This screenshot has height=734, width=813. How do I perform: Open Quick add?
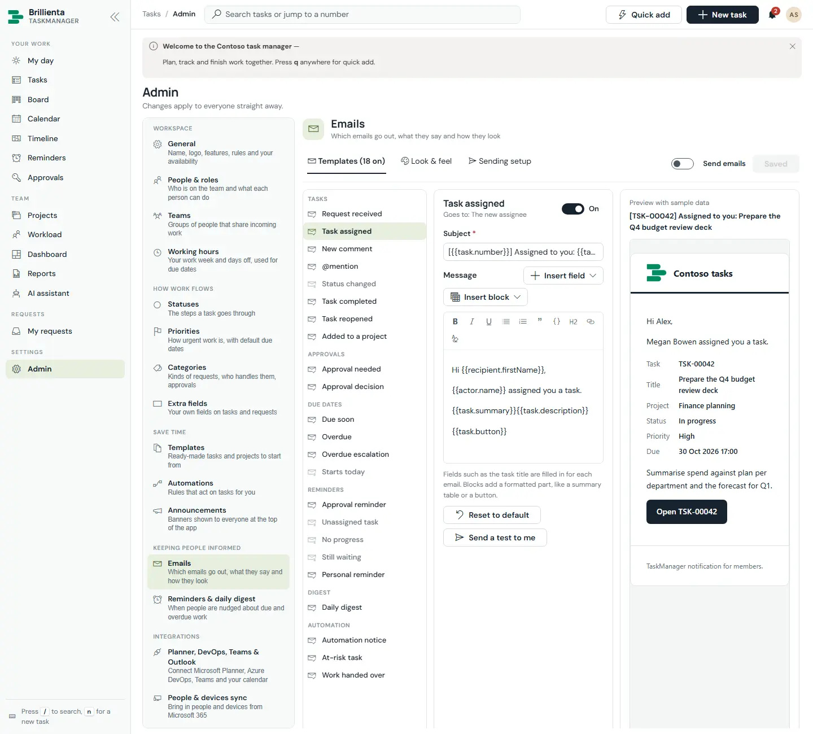pyautogui.click(x=644, y=15)
